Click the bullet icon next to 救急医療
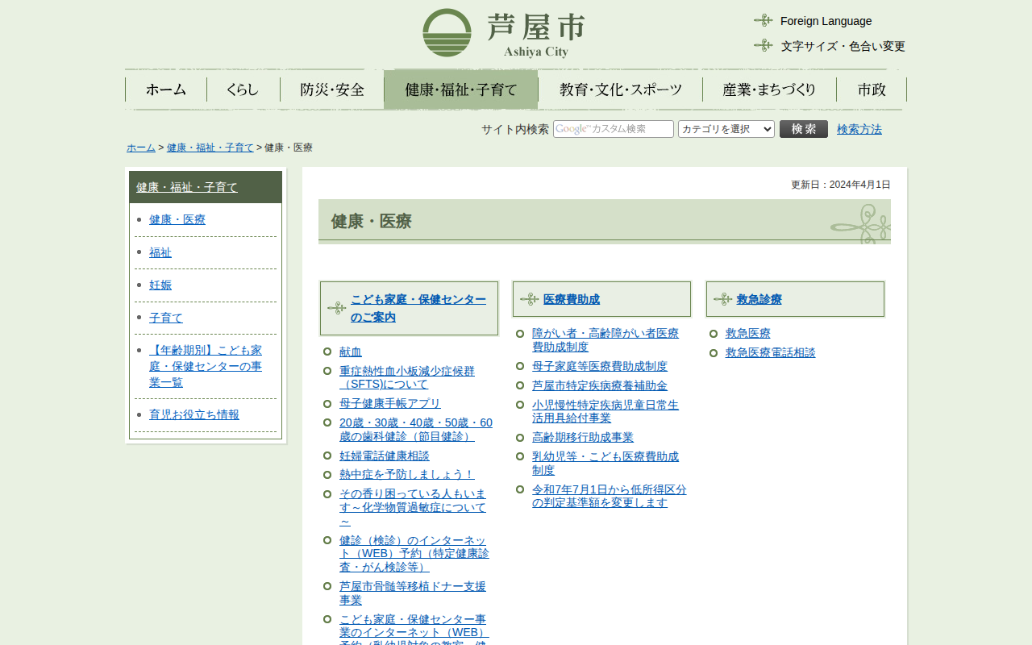The width and height of the screenshot is (1032, 645). (x=714, y=333)
